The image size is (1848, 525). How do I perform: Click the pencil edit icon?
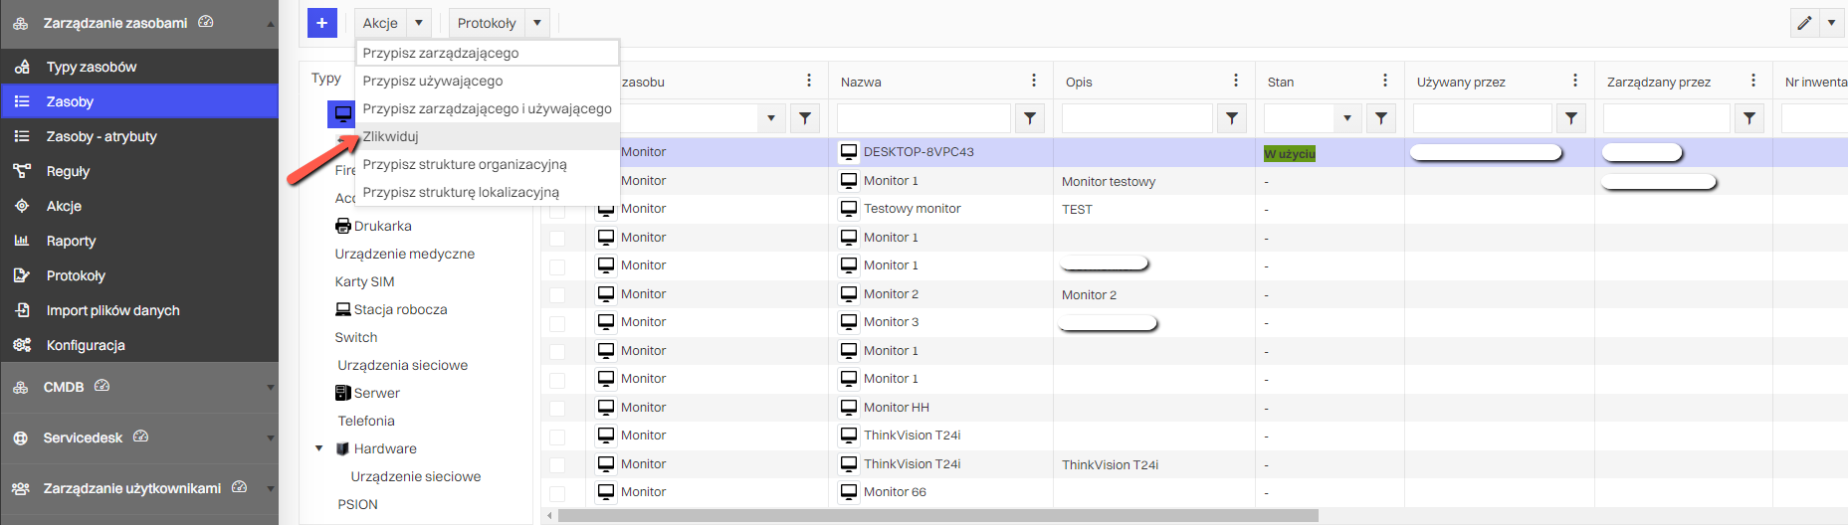(1804, 23)
